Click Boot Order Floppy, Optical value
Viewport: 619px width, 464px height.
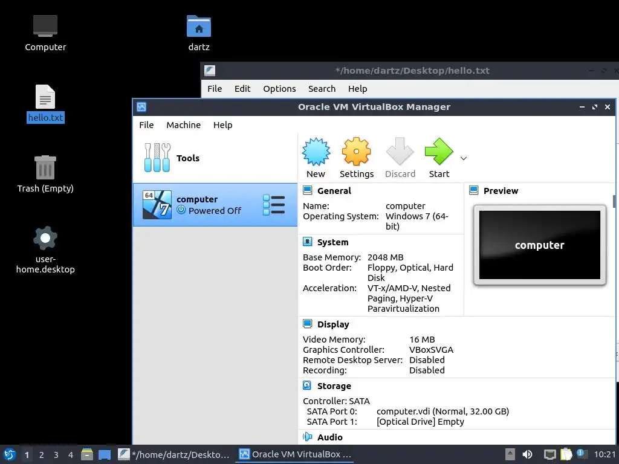pos(410,272)
